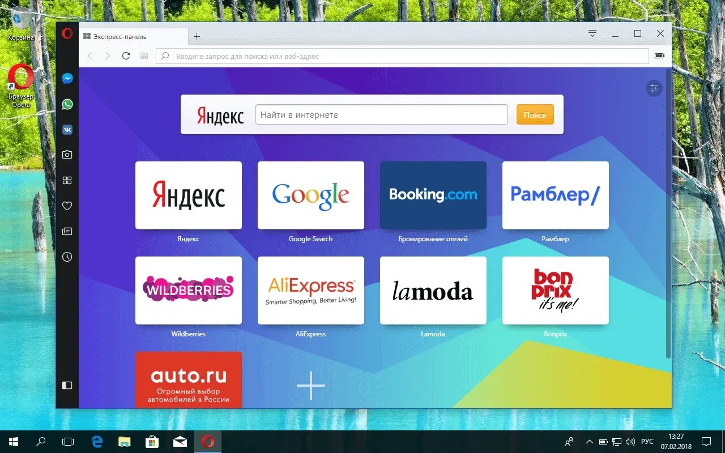This screenshot has width=725, height=453.
Task: Go back to the previous page
Action: coord(89,56)
